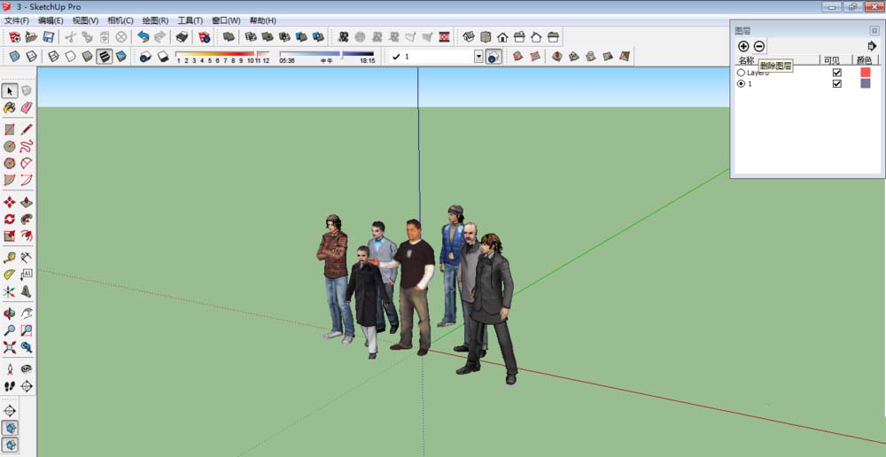Click the red color swatch of Layer0
Viewport: 886px width, 457px height.
click(x=866, y=73)
